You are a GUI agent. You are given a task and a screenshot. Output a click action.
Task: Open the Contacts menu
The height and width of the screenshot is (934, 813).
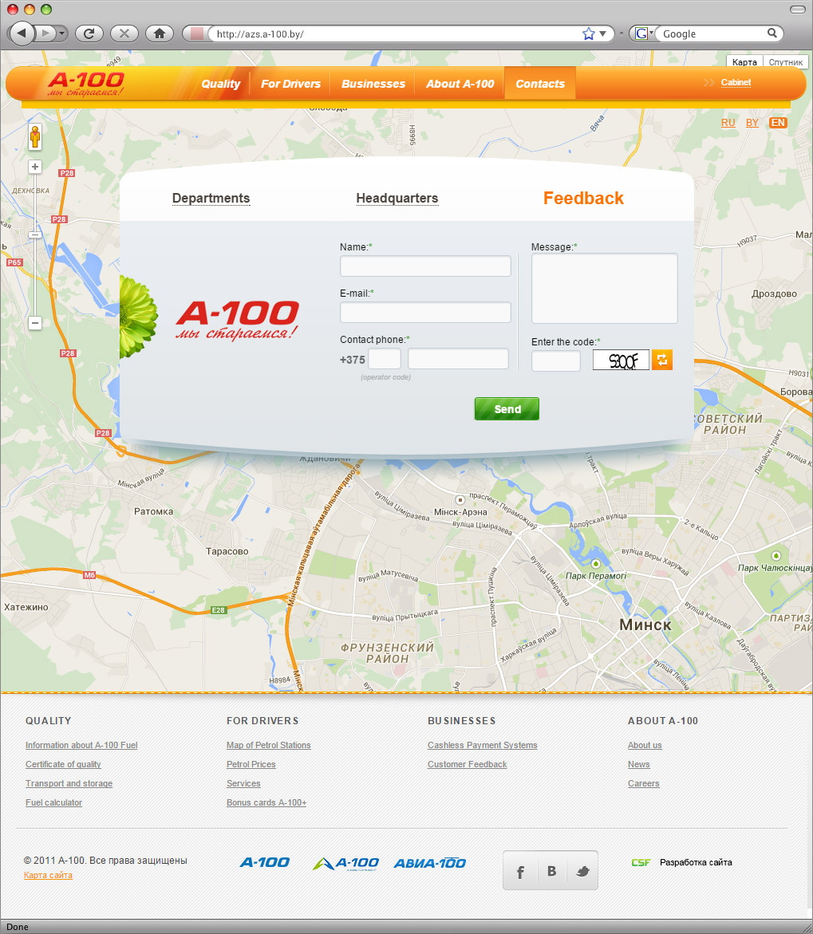point(540,84)
